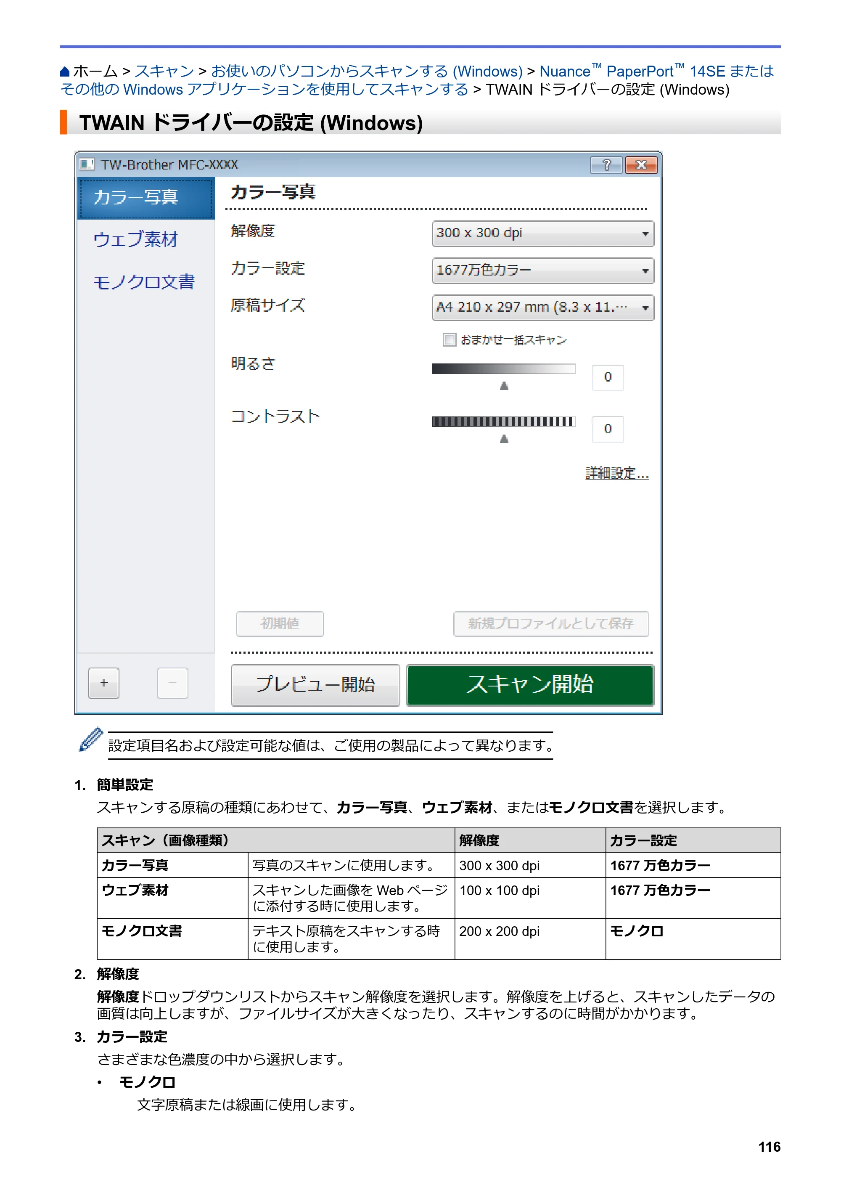Open the スキャン breadcrumb link
Viewport: 841px width, 1190px height.
pos(164,71)
